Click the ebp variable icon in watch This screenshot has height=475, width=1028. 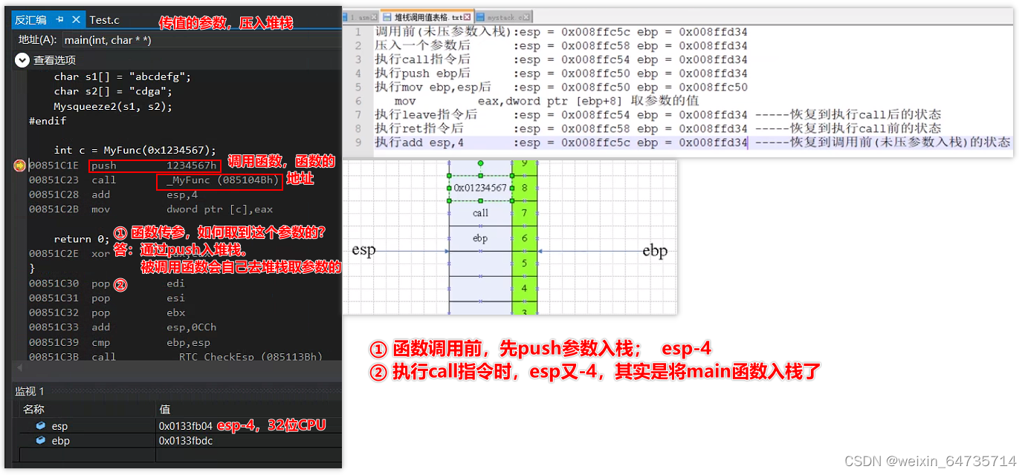click(41, 441)
